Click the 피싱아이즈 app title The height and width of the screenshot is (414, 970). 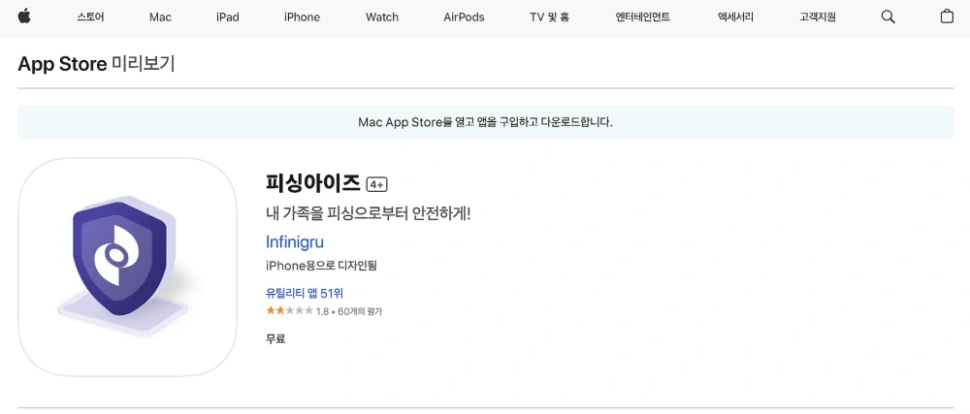[312, 183]
